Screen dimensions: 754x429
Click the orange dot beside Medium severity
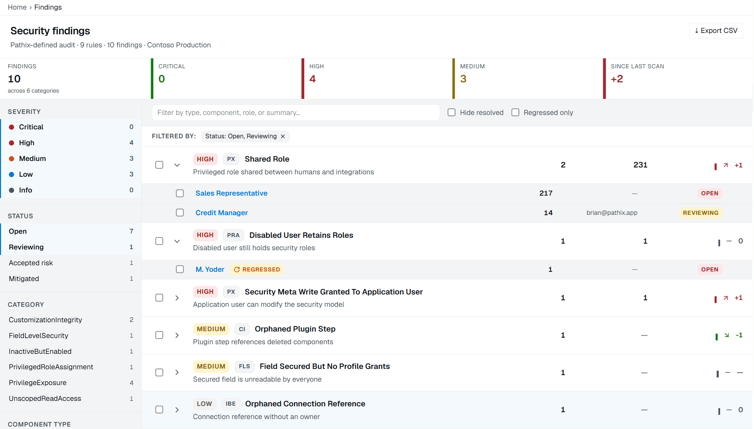[11, 159]
